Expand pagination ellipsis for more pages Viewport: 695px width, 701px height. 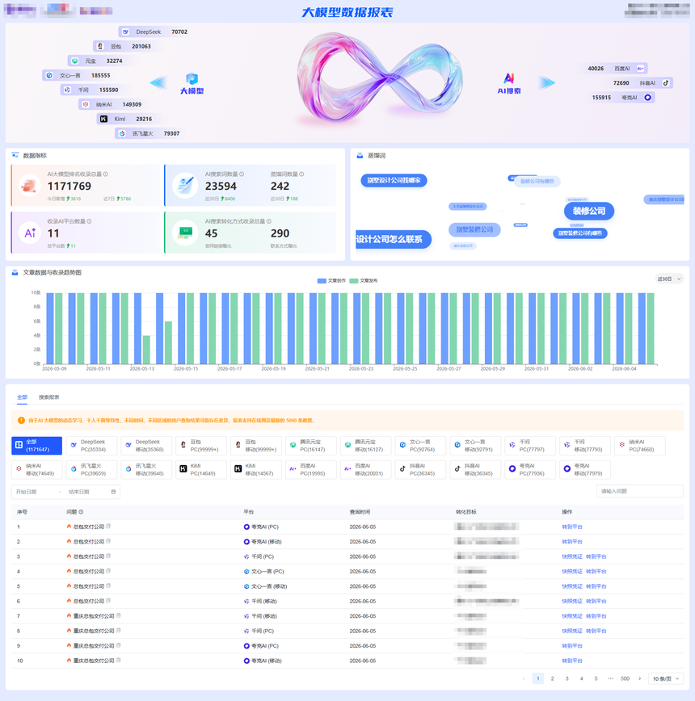tap(610, 678)
